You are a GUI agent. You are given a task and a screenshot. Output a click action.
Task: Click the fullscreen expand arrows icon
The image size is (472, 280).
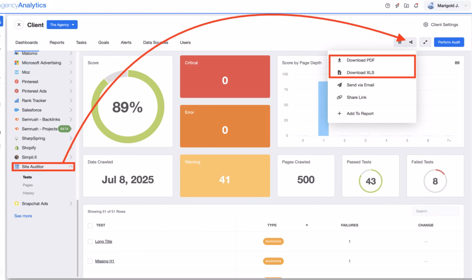(425, 42)
